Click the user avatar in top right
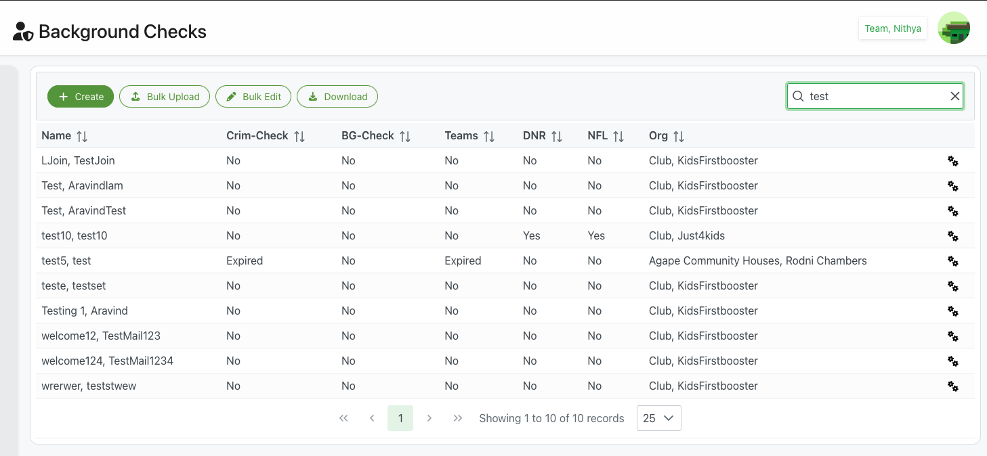 (953, 28)
